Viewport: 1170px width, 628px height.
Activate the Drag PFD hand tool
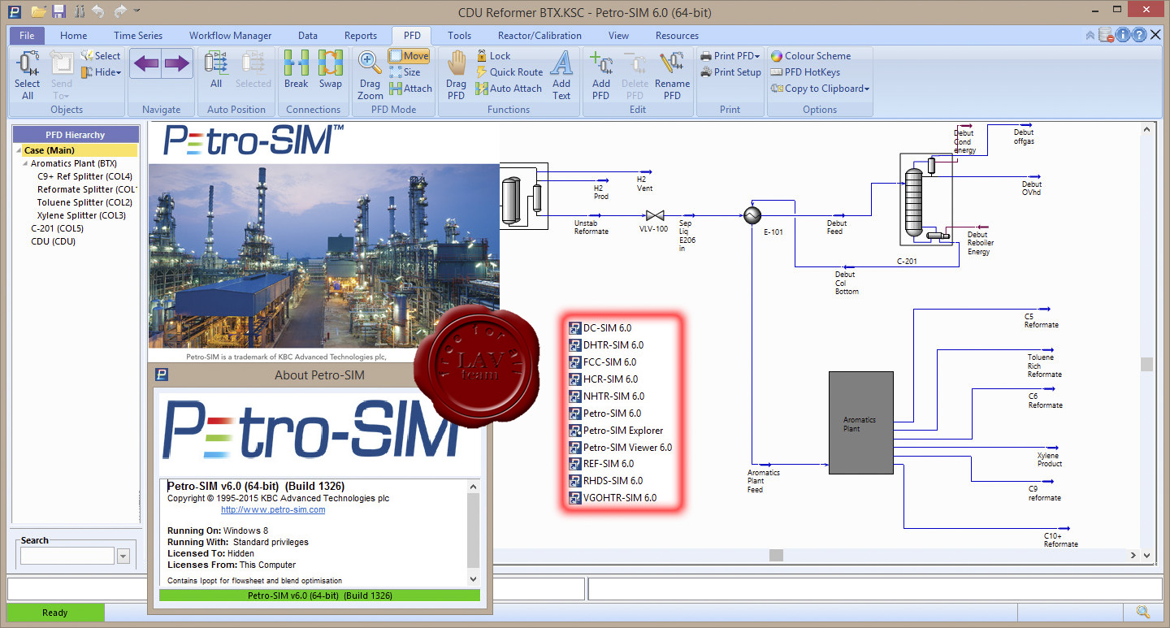tap(457, 75)
